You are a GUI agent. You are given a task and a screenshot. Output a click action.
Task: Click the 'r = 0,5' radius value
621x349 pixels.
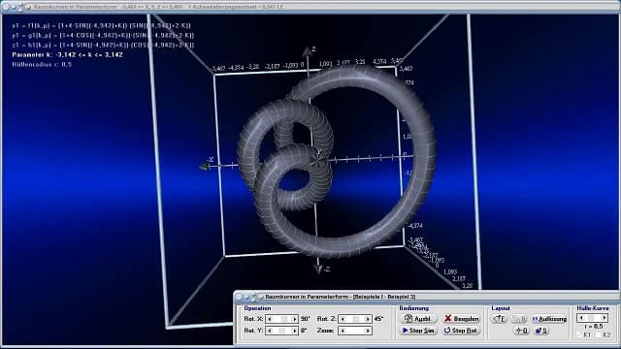click(x=593, y=327)
